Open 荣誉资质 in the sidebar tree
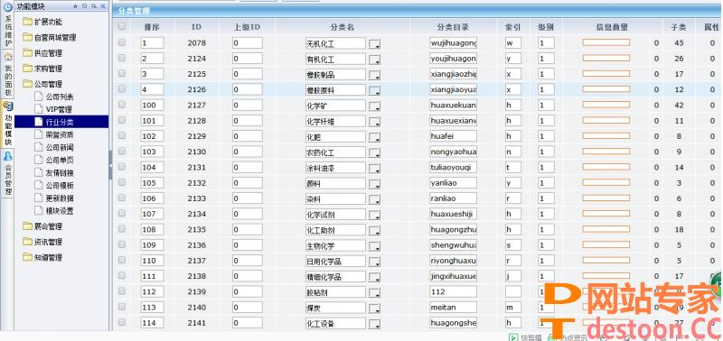The width and height of the screenshot is (723, 341). [60, 134]
